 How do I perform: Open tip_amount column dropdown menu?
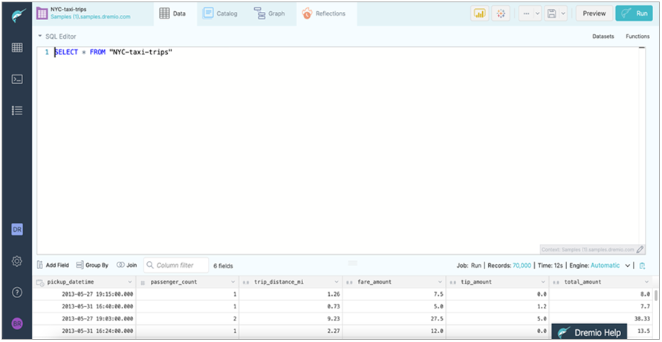(543, 282)
